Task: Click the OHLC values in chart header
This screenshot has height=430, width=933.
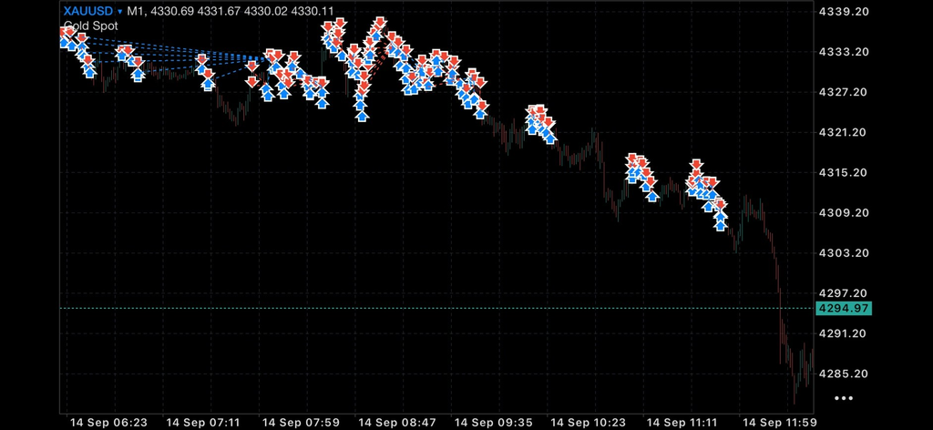Action: [x=241, y=11]
